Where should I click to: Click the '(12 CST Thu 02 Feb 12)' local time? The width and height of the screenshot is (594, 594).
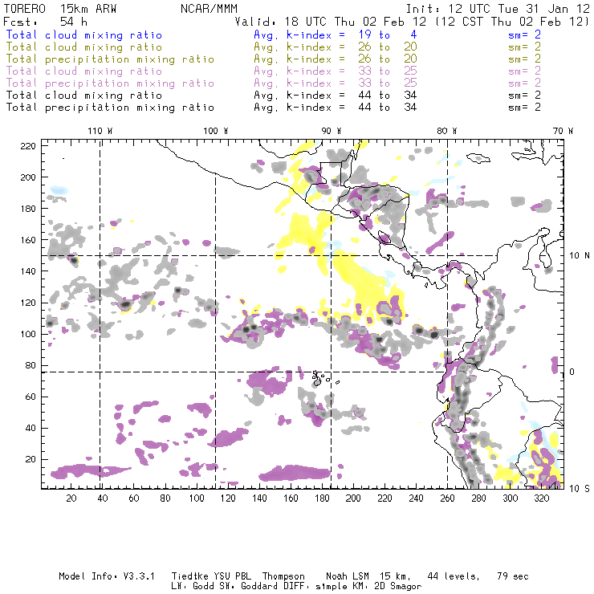512,22
